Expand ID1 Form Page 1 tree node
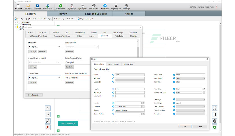Image resolution: width=235 pixels, height=136 pixels. pos(15,22)
